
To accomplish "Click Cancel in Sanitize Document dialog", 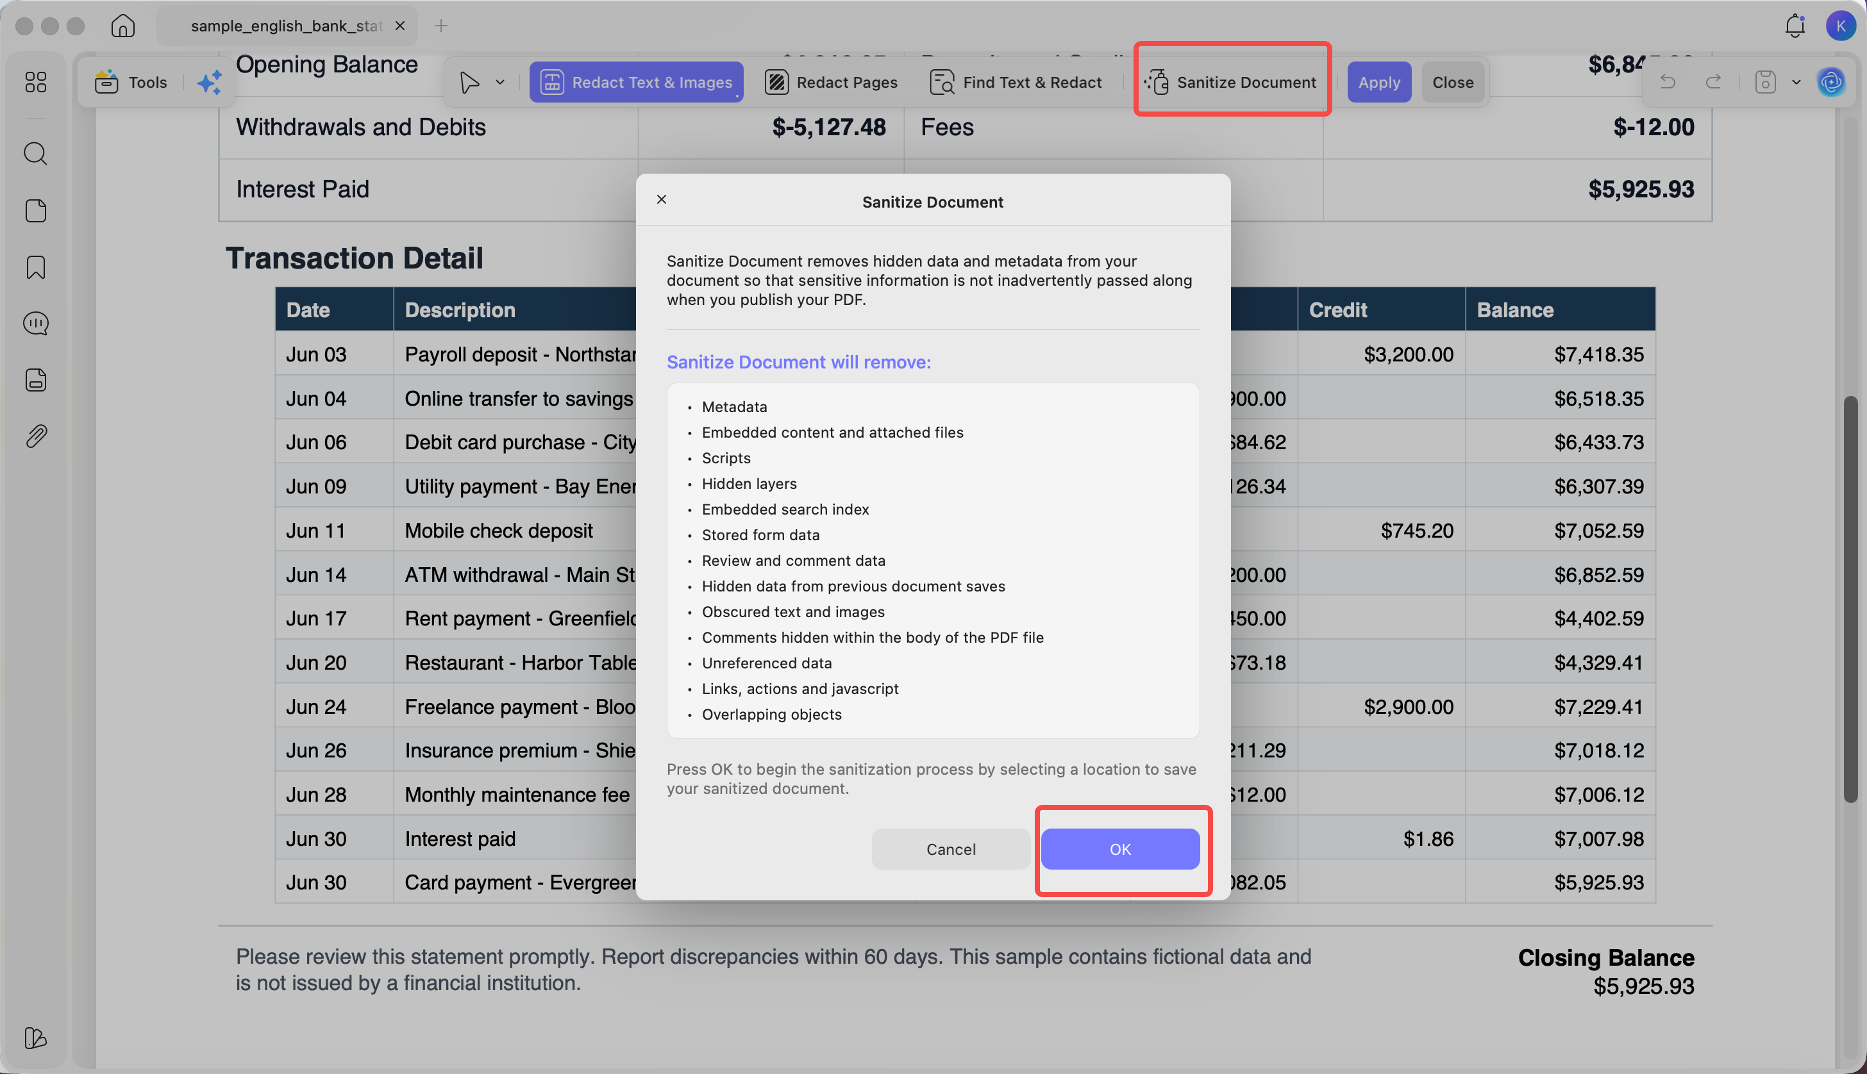I will [x=950, y=849].
